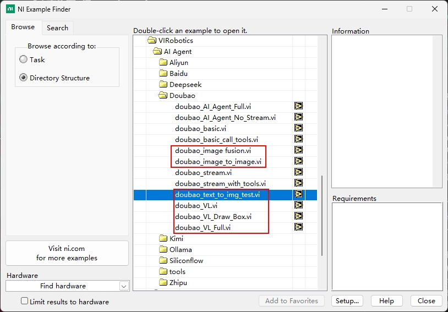Click the Setup... button
This screenshot has height=312, width=448.
tap(347, 301)
